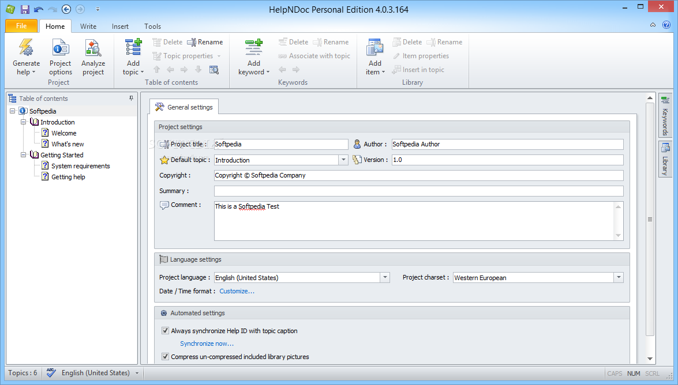Save the project from quick access toolbar
Screen dimensions: 678x385
click(25, 9)
